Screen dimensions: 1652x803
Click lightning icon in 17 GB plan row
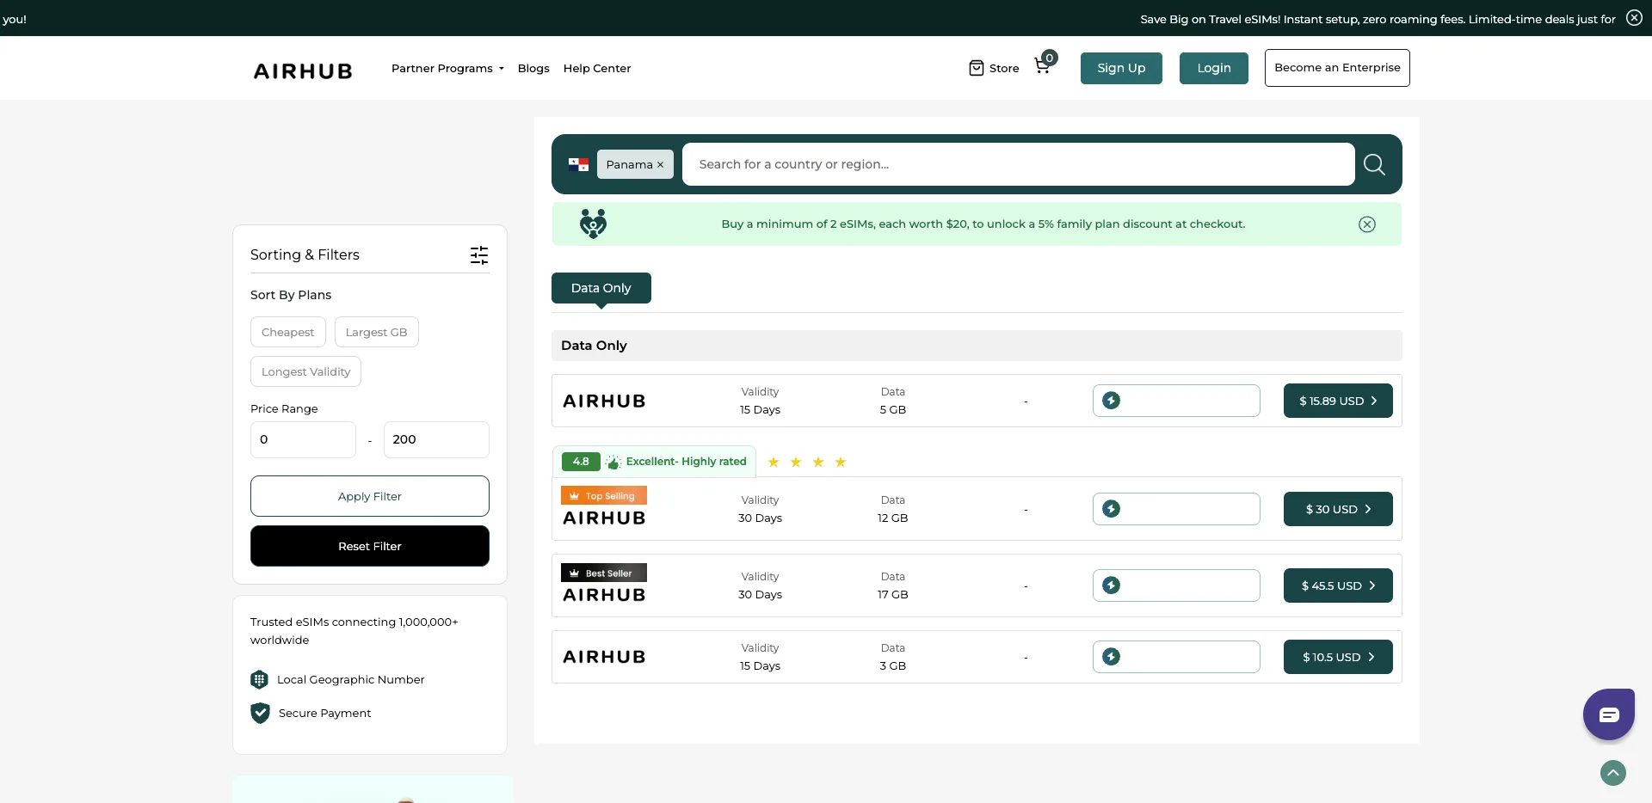[x=1112, y=585]
